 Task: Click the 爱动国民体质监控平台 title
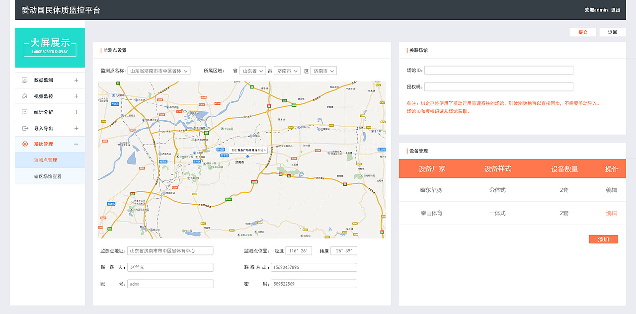click(61, 10)
